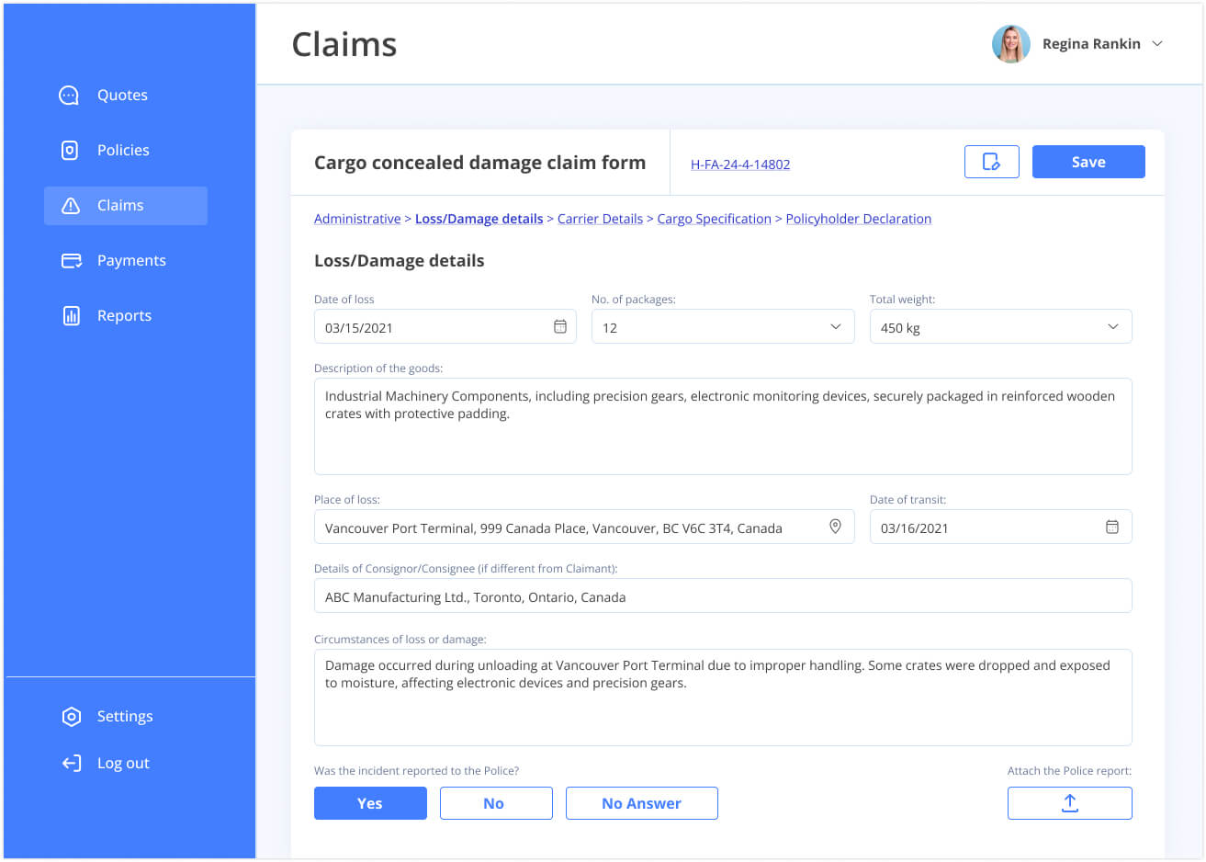Click the Payments card icon
Viewport: 1206px width, 862px height.
71,261
